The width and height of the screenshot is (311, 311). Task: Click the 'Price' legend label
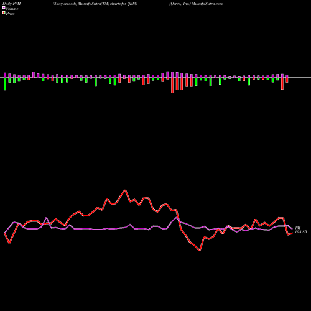pyautogui.click(x=10, y=14)
